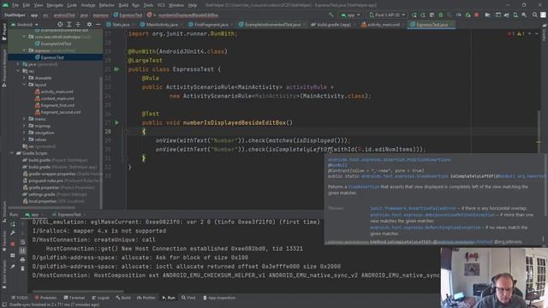Viewport: 548px width, 308px height.
Task: Open the Refactor menu
Action: [x=106, y=5]
